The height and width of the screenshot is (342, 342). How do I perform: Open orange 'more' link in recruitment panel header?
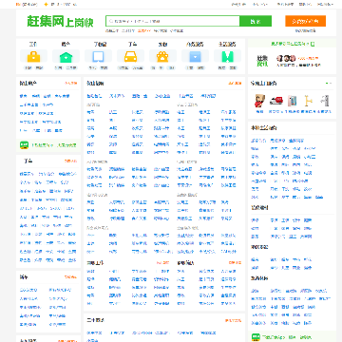pos(235,83)
